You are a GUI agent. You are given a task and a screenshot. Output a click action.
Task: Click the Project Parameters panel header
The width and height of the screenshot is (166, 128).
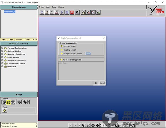coord(19,44)
